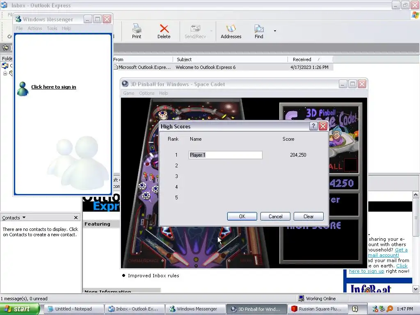
Task: Click OK in High Scores dialog
Action: 242,217
